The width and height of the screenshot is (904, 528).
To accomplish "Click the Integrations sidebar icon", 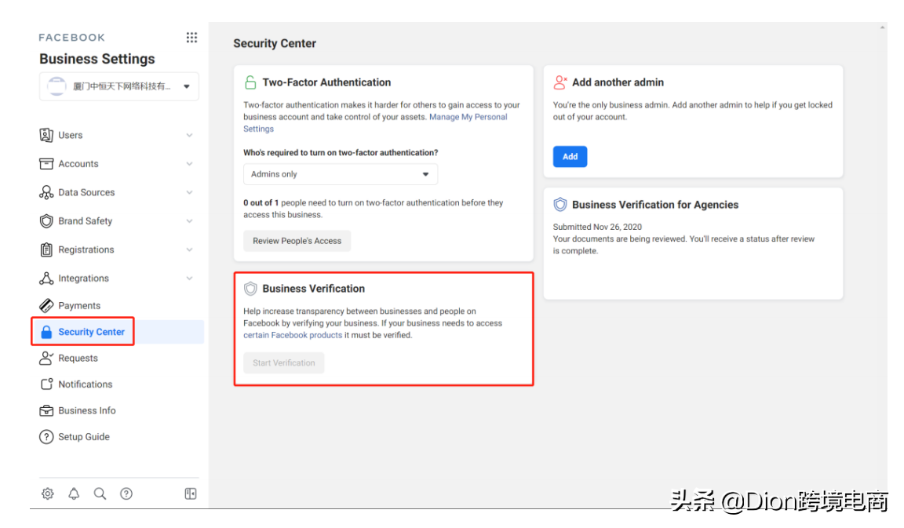I will [46, 279].
